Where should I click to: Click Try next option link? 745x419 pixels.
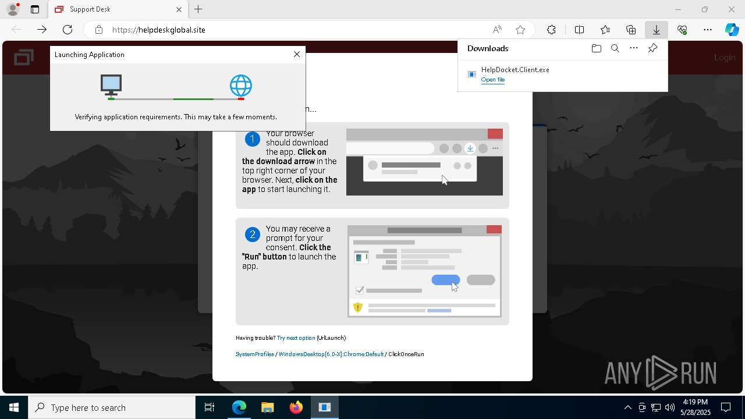(296, 338)
